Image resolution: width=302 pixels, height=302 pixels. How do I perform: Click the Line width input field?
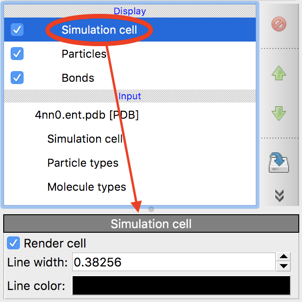[173, 262]
